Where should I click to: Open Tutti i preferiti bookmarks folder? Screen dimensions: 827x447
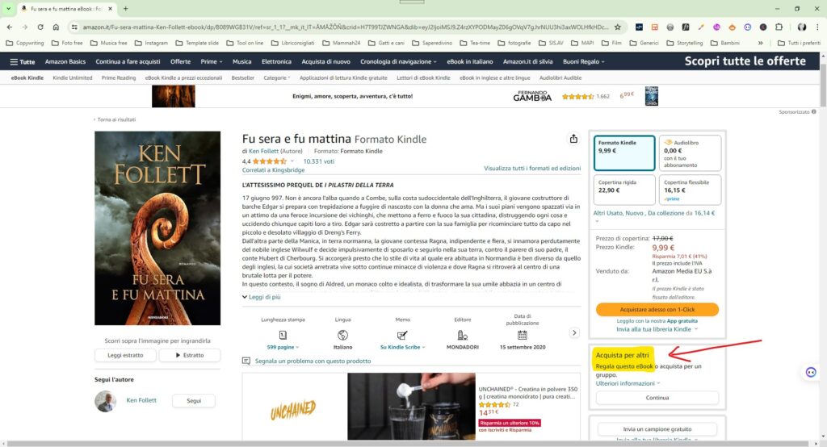[x=799, y=44]
